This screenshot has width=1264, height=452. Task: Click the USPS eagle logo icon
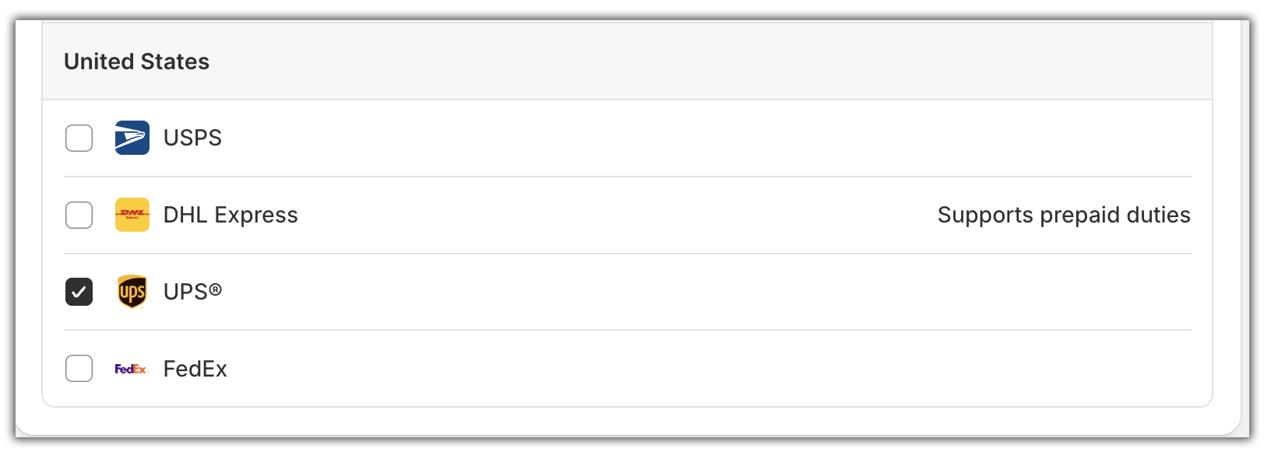(132, 138)
